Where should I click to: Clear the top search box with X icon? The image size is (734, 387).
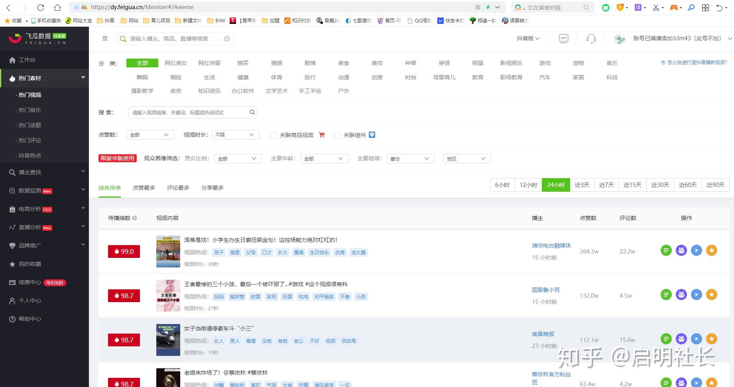click(227, 39)
